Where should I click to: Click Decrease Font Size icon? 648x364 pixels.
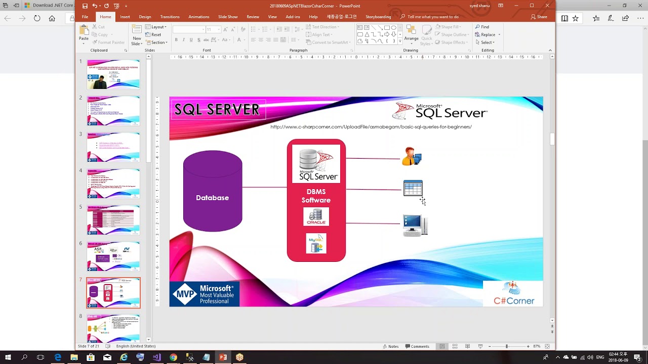point(233,29)
